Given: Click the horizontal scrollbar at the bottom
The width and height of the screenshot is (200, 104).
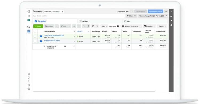Looking at the screenshot, I should point(94,91).
